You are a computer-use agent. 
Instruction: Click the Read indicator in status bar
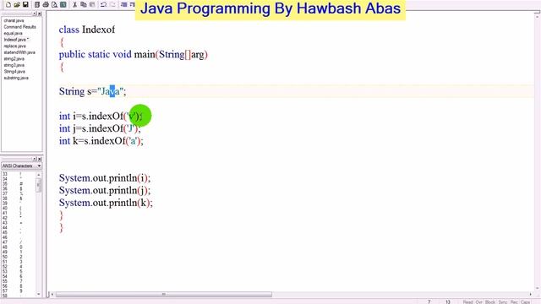tap(467, 301)
